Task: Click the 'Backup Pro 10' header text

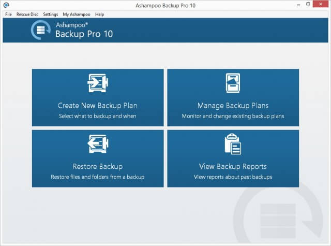Action: [84, 34]
